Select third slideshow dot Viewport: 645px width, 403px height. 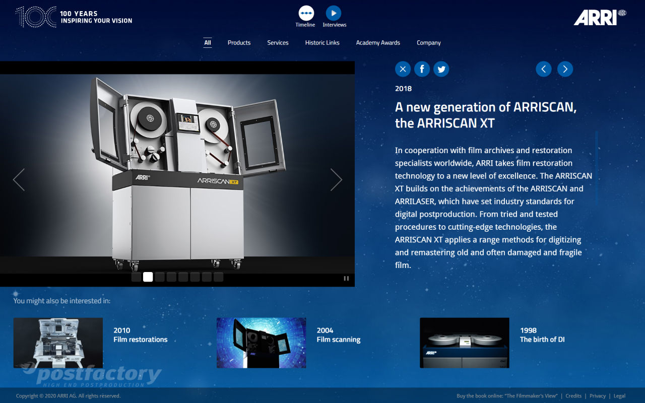point(160,277)
